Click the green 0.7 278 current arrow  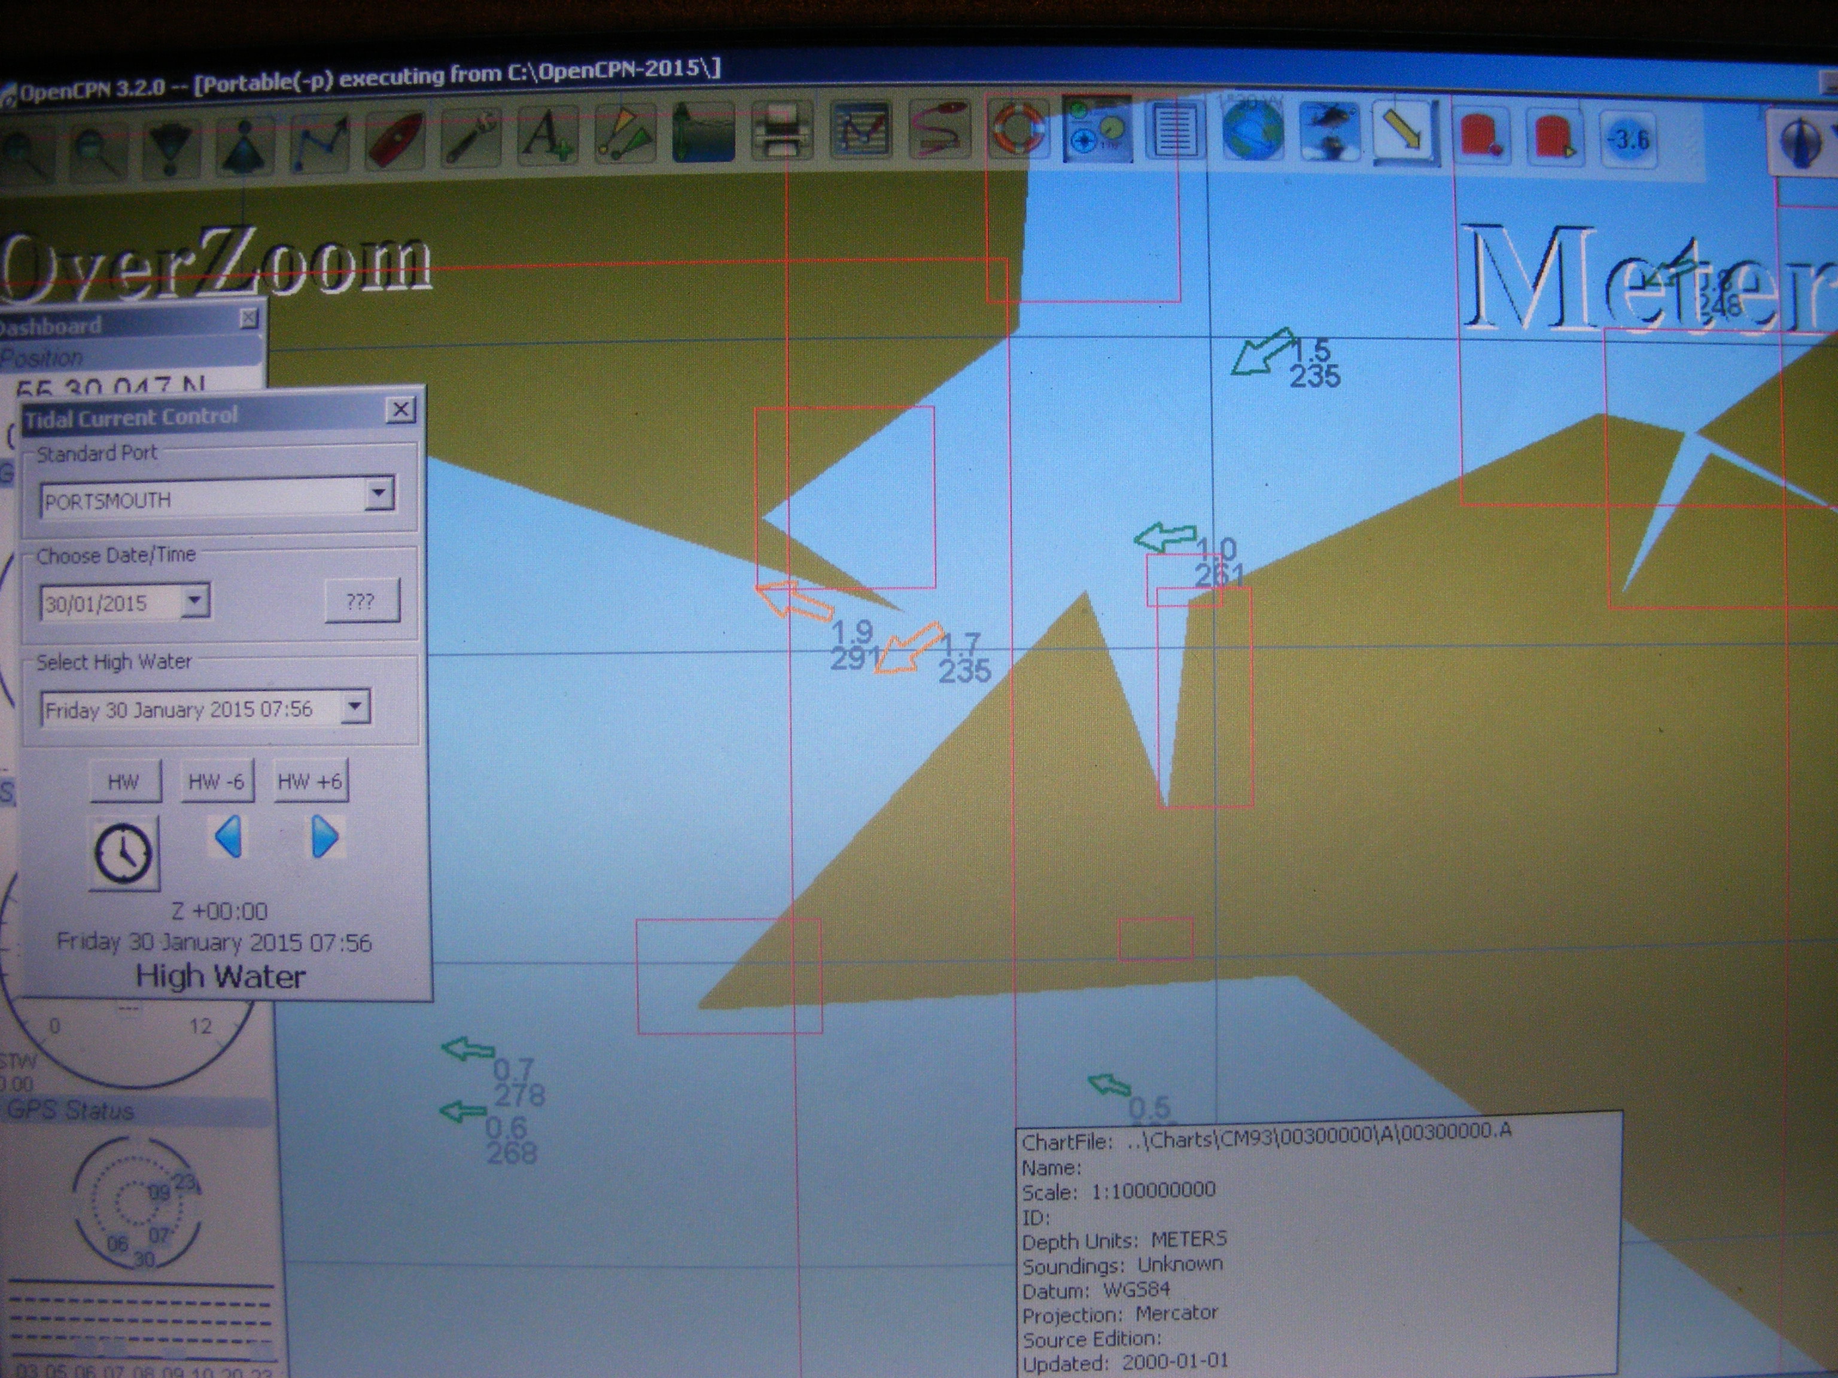click(x=468, y=1049)
